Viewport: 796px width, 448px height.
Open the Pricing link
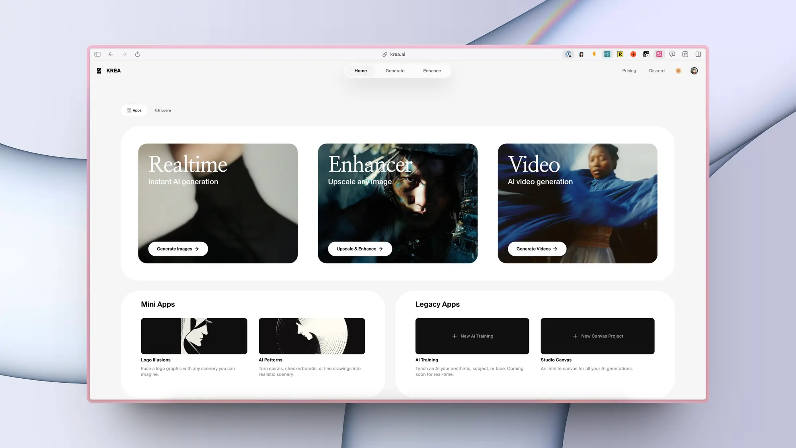click(x=629, y=70)
